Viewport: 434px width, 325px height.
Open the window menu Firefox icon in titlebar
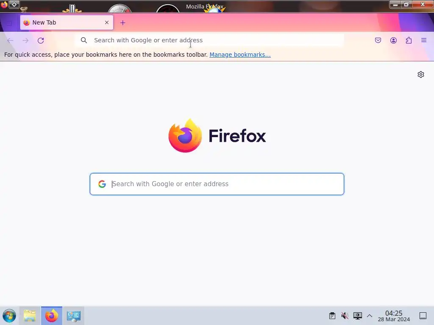pyautogui.click(x=4, y=4)
